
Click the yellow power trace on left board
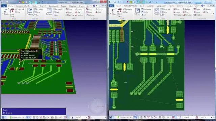coord(29,43)
